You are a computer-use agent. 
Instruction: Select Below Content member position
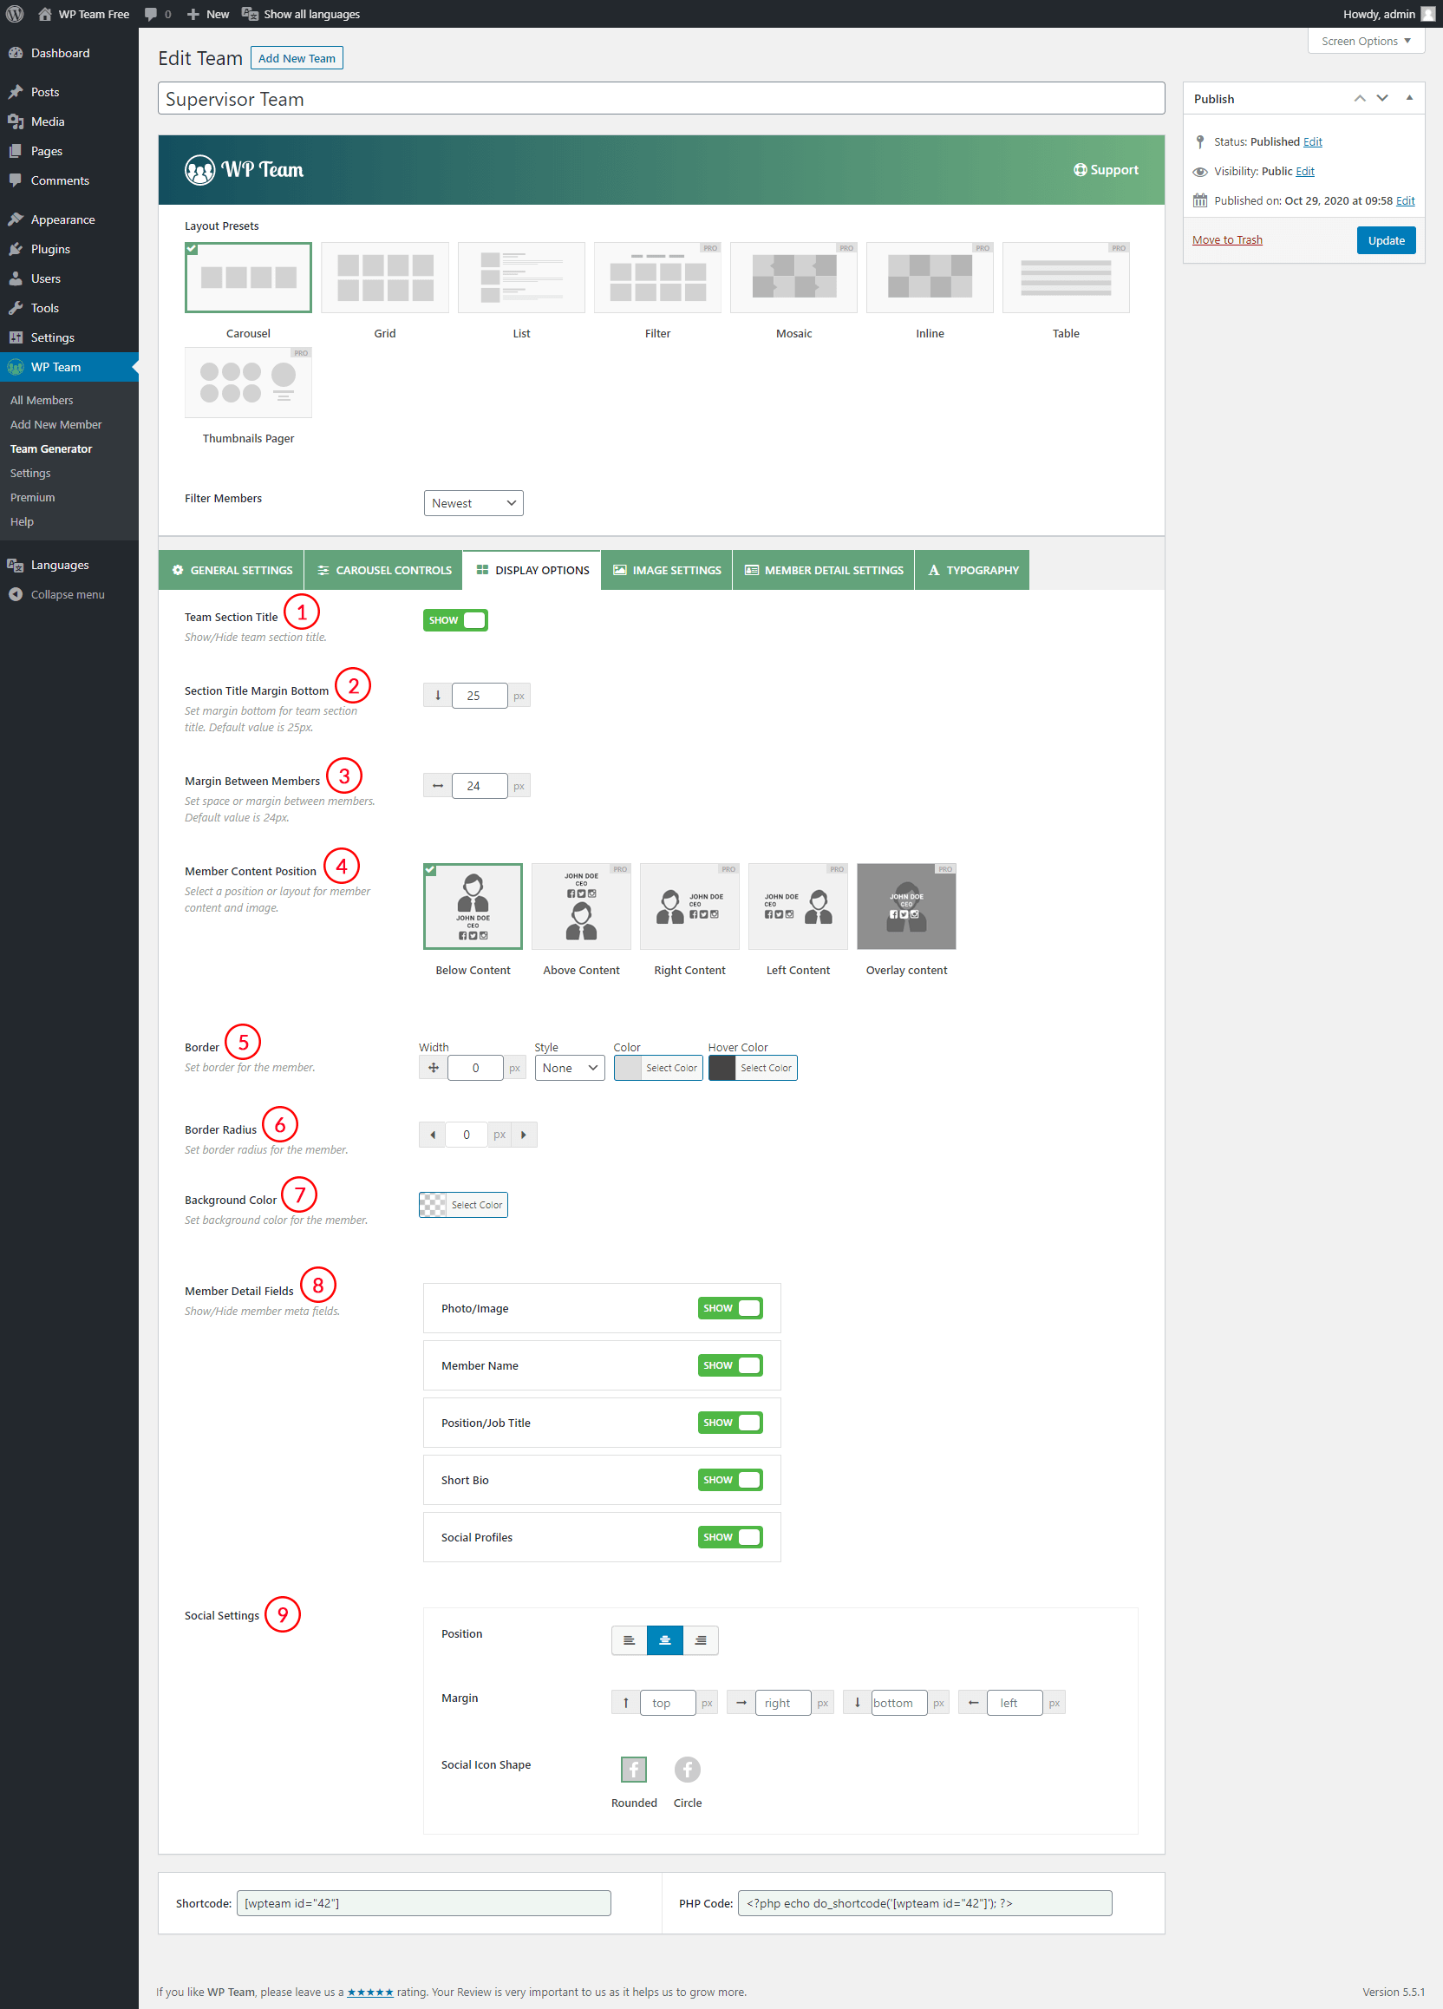(x=473, y=906)
